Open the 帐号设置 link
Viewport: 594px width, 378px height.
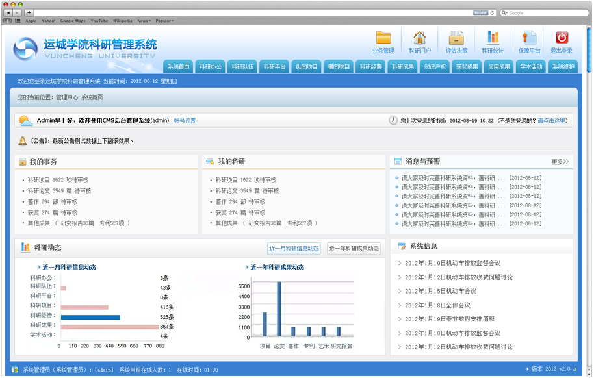pyautogui.click(x=185, y=121)
